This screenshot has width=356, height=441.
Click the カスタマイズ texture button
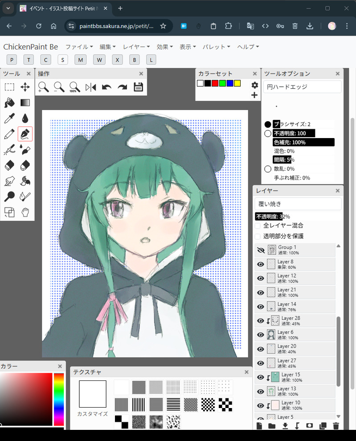(x=92, y=414)
